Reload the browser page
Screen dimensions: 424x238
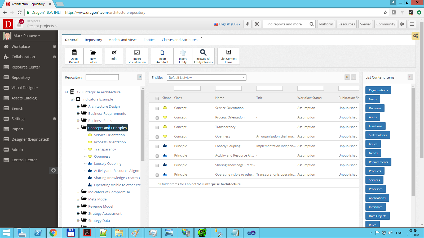20,12
